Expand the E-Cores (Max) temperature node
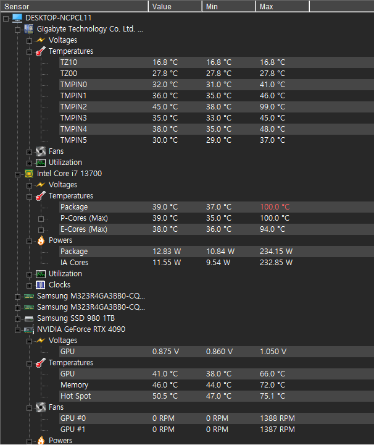The height and width of the screenshot is (445, 374). [x=41, y=230]
